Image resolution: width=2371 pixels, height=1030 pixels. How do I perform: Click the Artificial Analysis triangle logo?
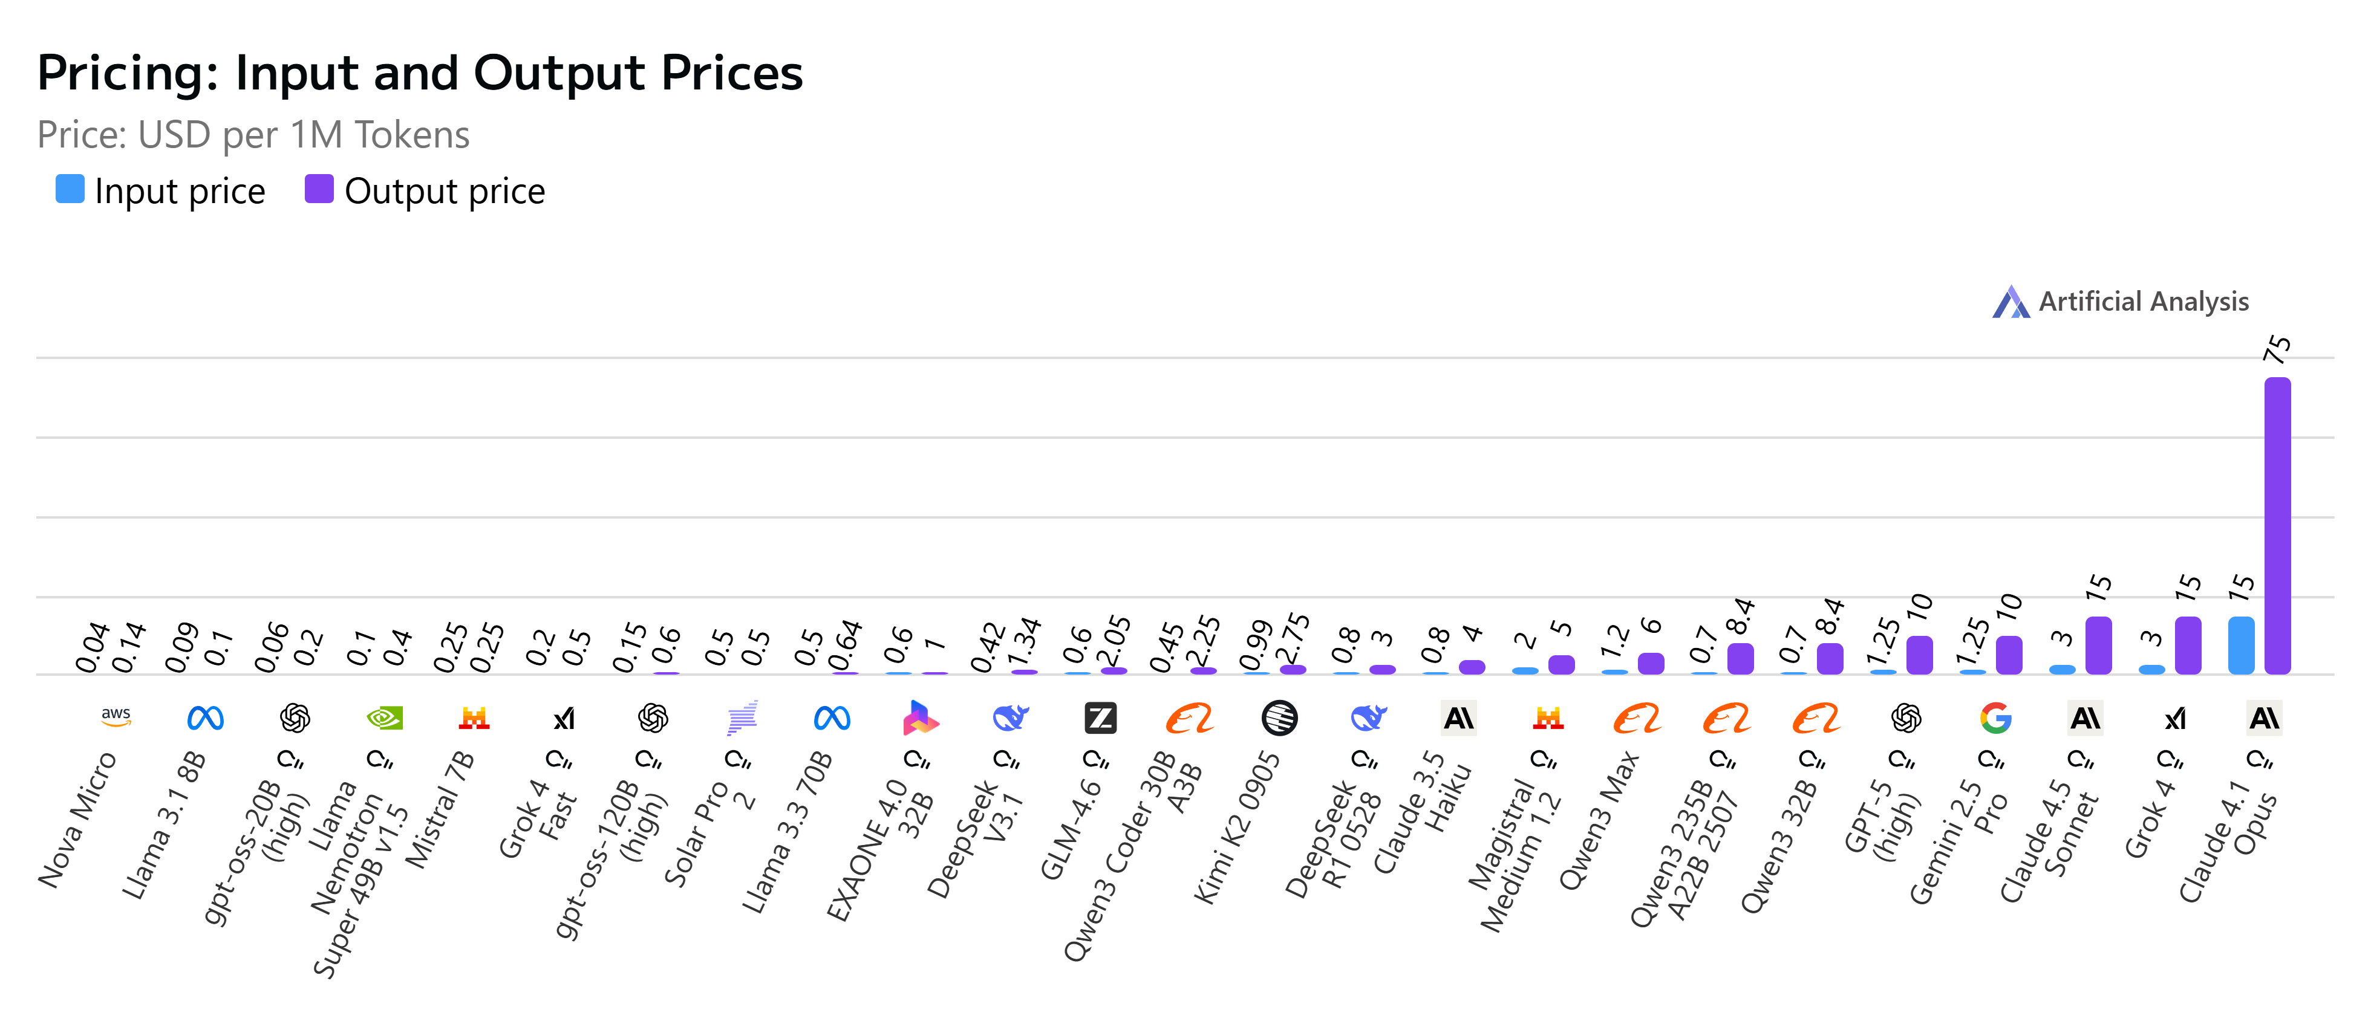2010,302
